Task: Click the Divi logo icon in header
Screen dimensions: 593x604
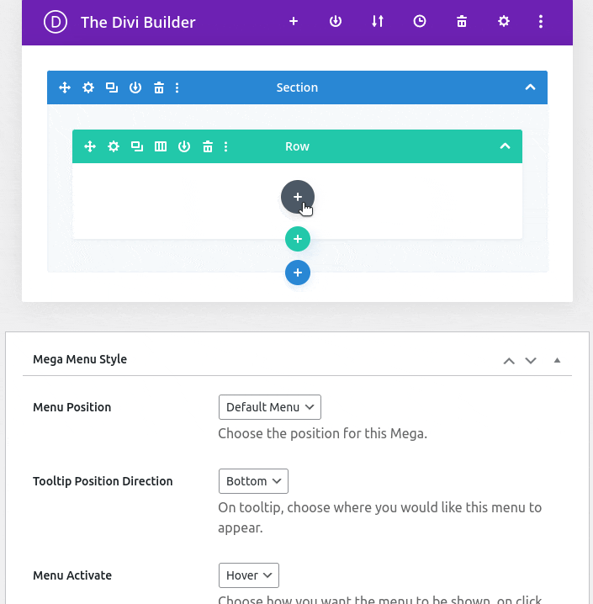Action: (56, 22)
